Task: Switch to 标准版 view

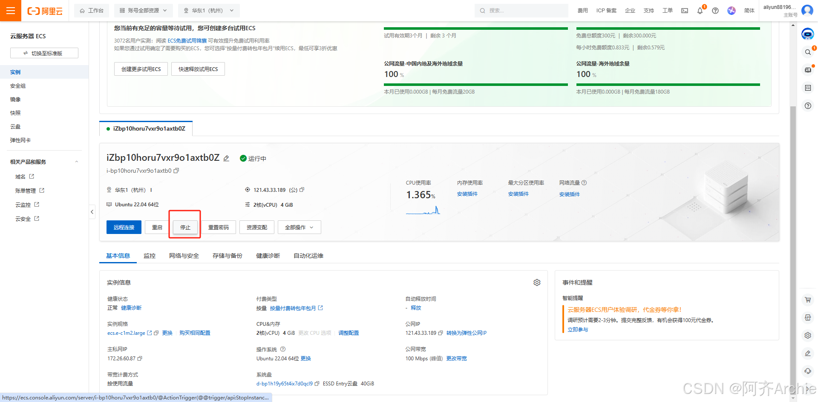Action: pyautogui.click(x=44, y=53)
